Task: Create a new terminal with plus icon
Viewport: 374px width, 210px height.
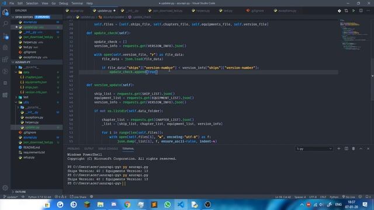Action: (339, 149)
